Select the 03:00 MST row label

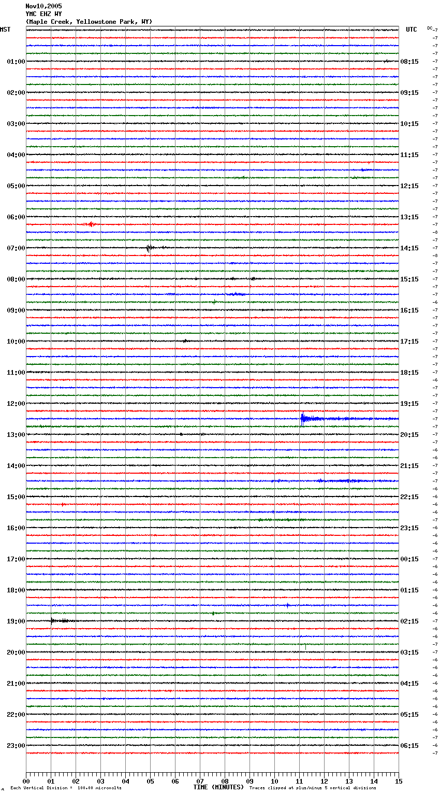pos(16,124)
